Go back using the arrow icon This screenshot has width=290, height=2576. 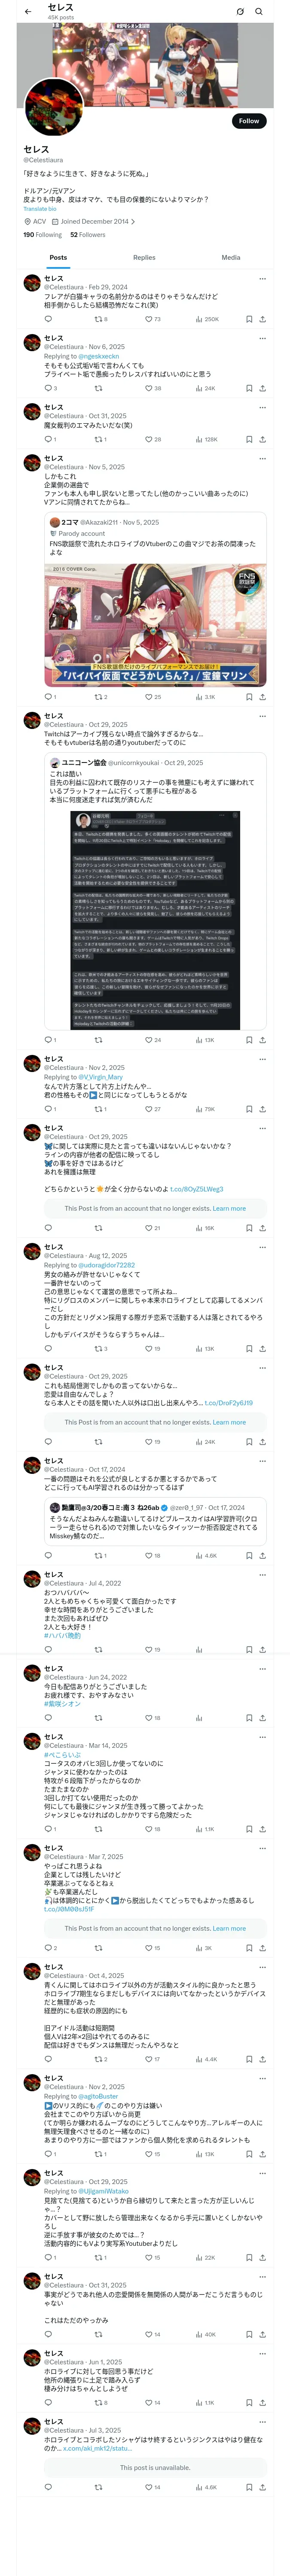click(28, 12)
